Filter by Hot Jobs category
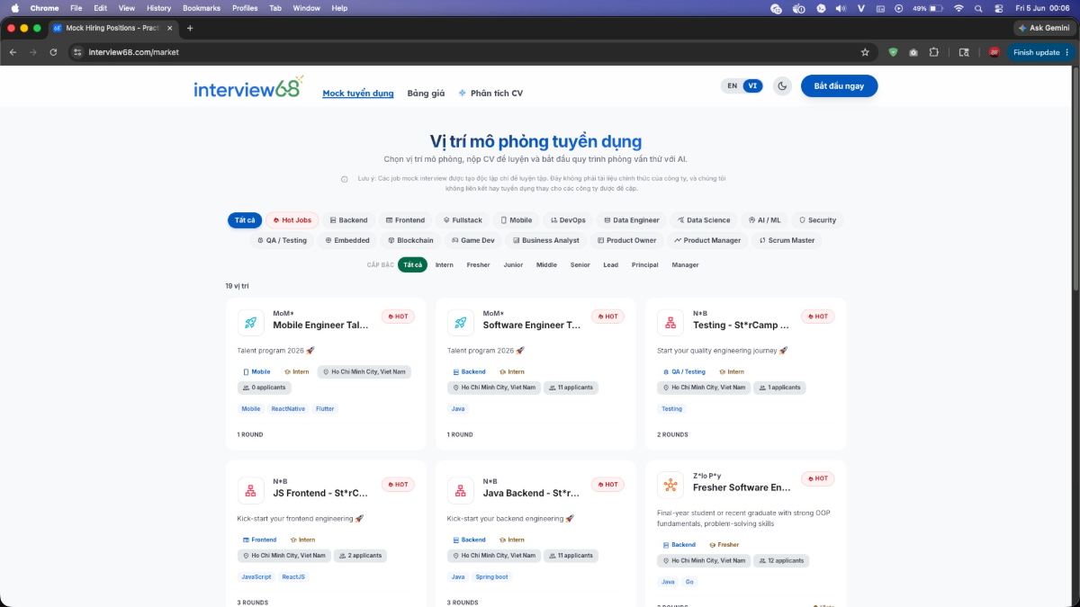 [x=292, y=220]
